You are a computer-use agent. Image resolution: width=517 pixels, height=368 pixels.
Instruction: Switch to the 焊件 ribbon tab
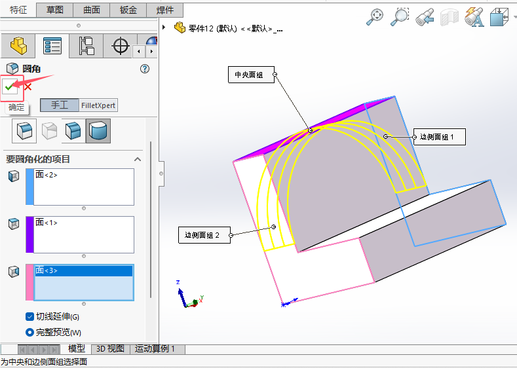(164, 10)
